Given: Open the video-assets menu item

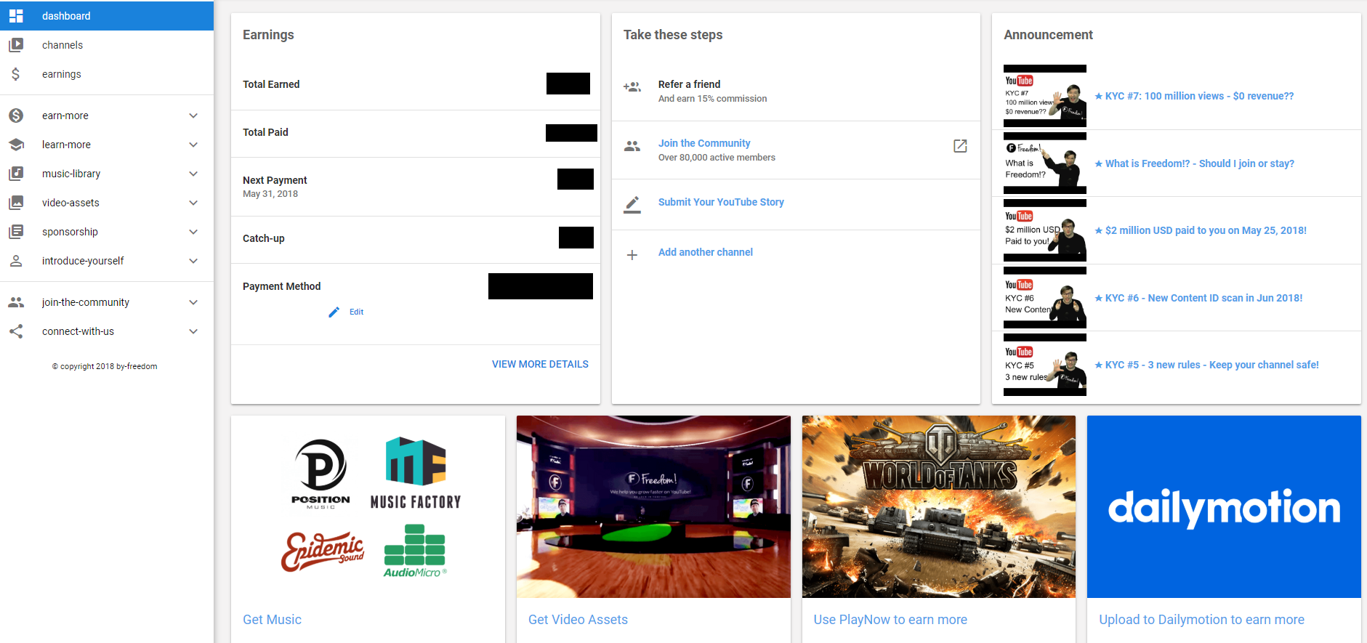Looking at the screenshot, I should click(x=70, y=203).
